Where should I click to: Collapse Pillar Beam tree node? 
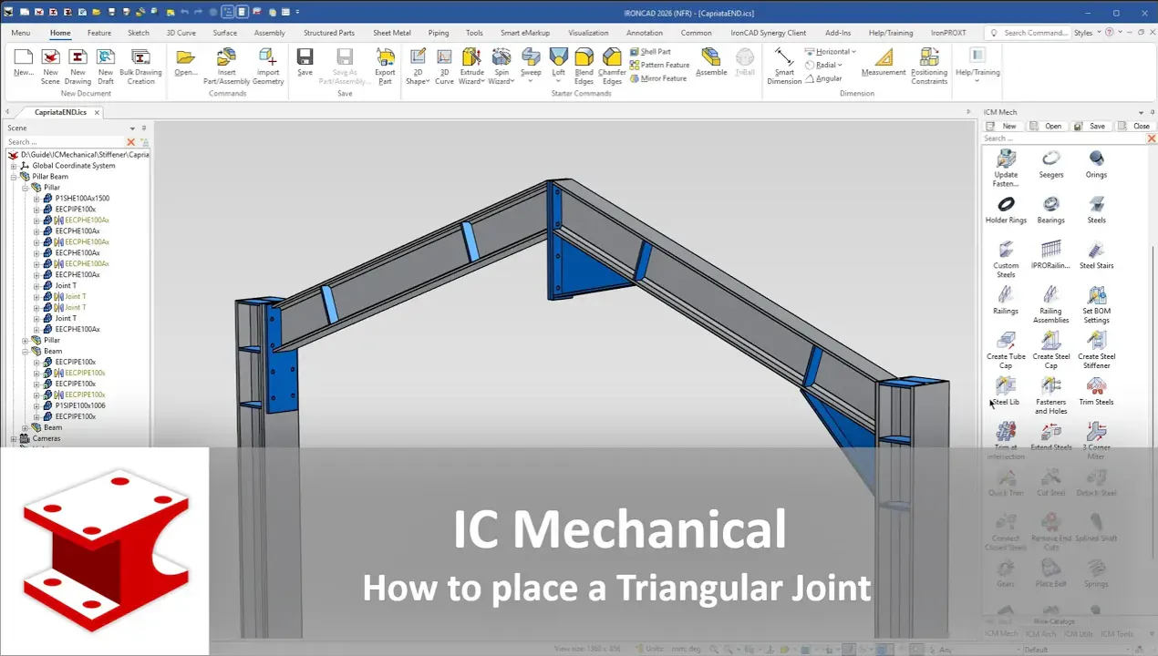point(15,177)
